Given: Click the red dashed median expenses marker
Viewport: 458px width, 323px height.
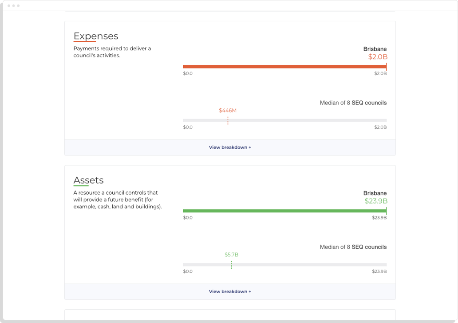Looking at the screenshot, I should (x=228, y=120).
